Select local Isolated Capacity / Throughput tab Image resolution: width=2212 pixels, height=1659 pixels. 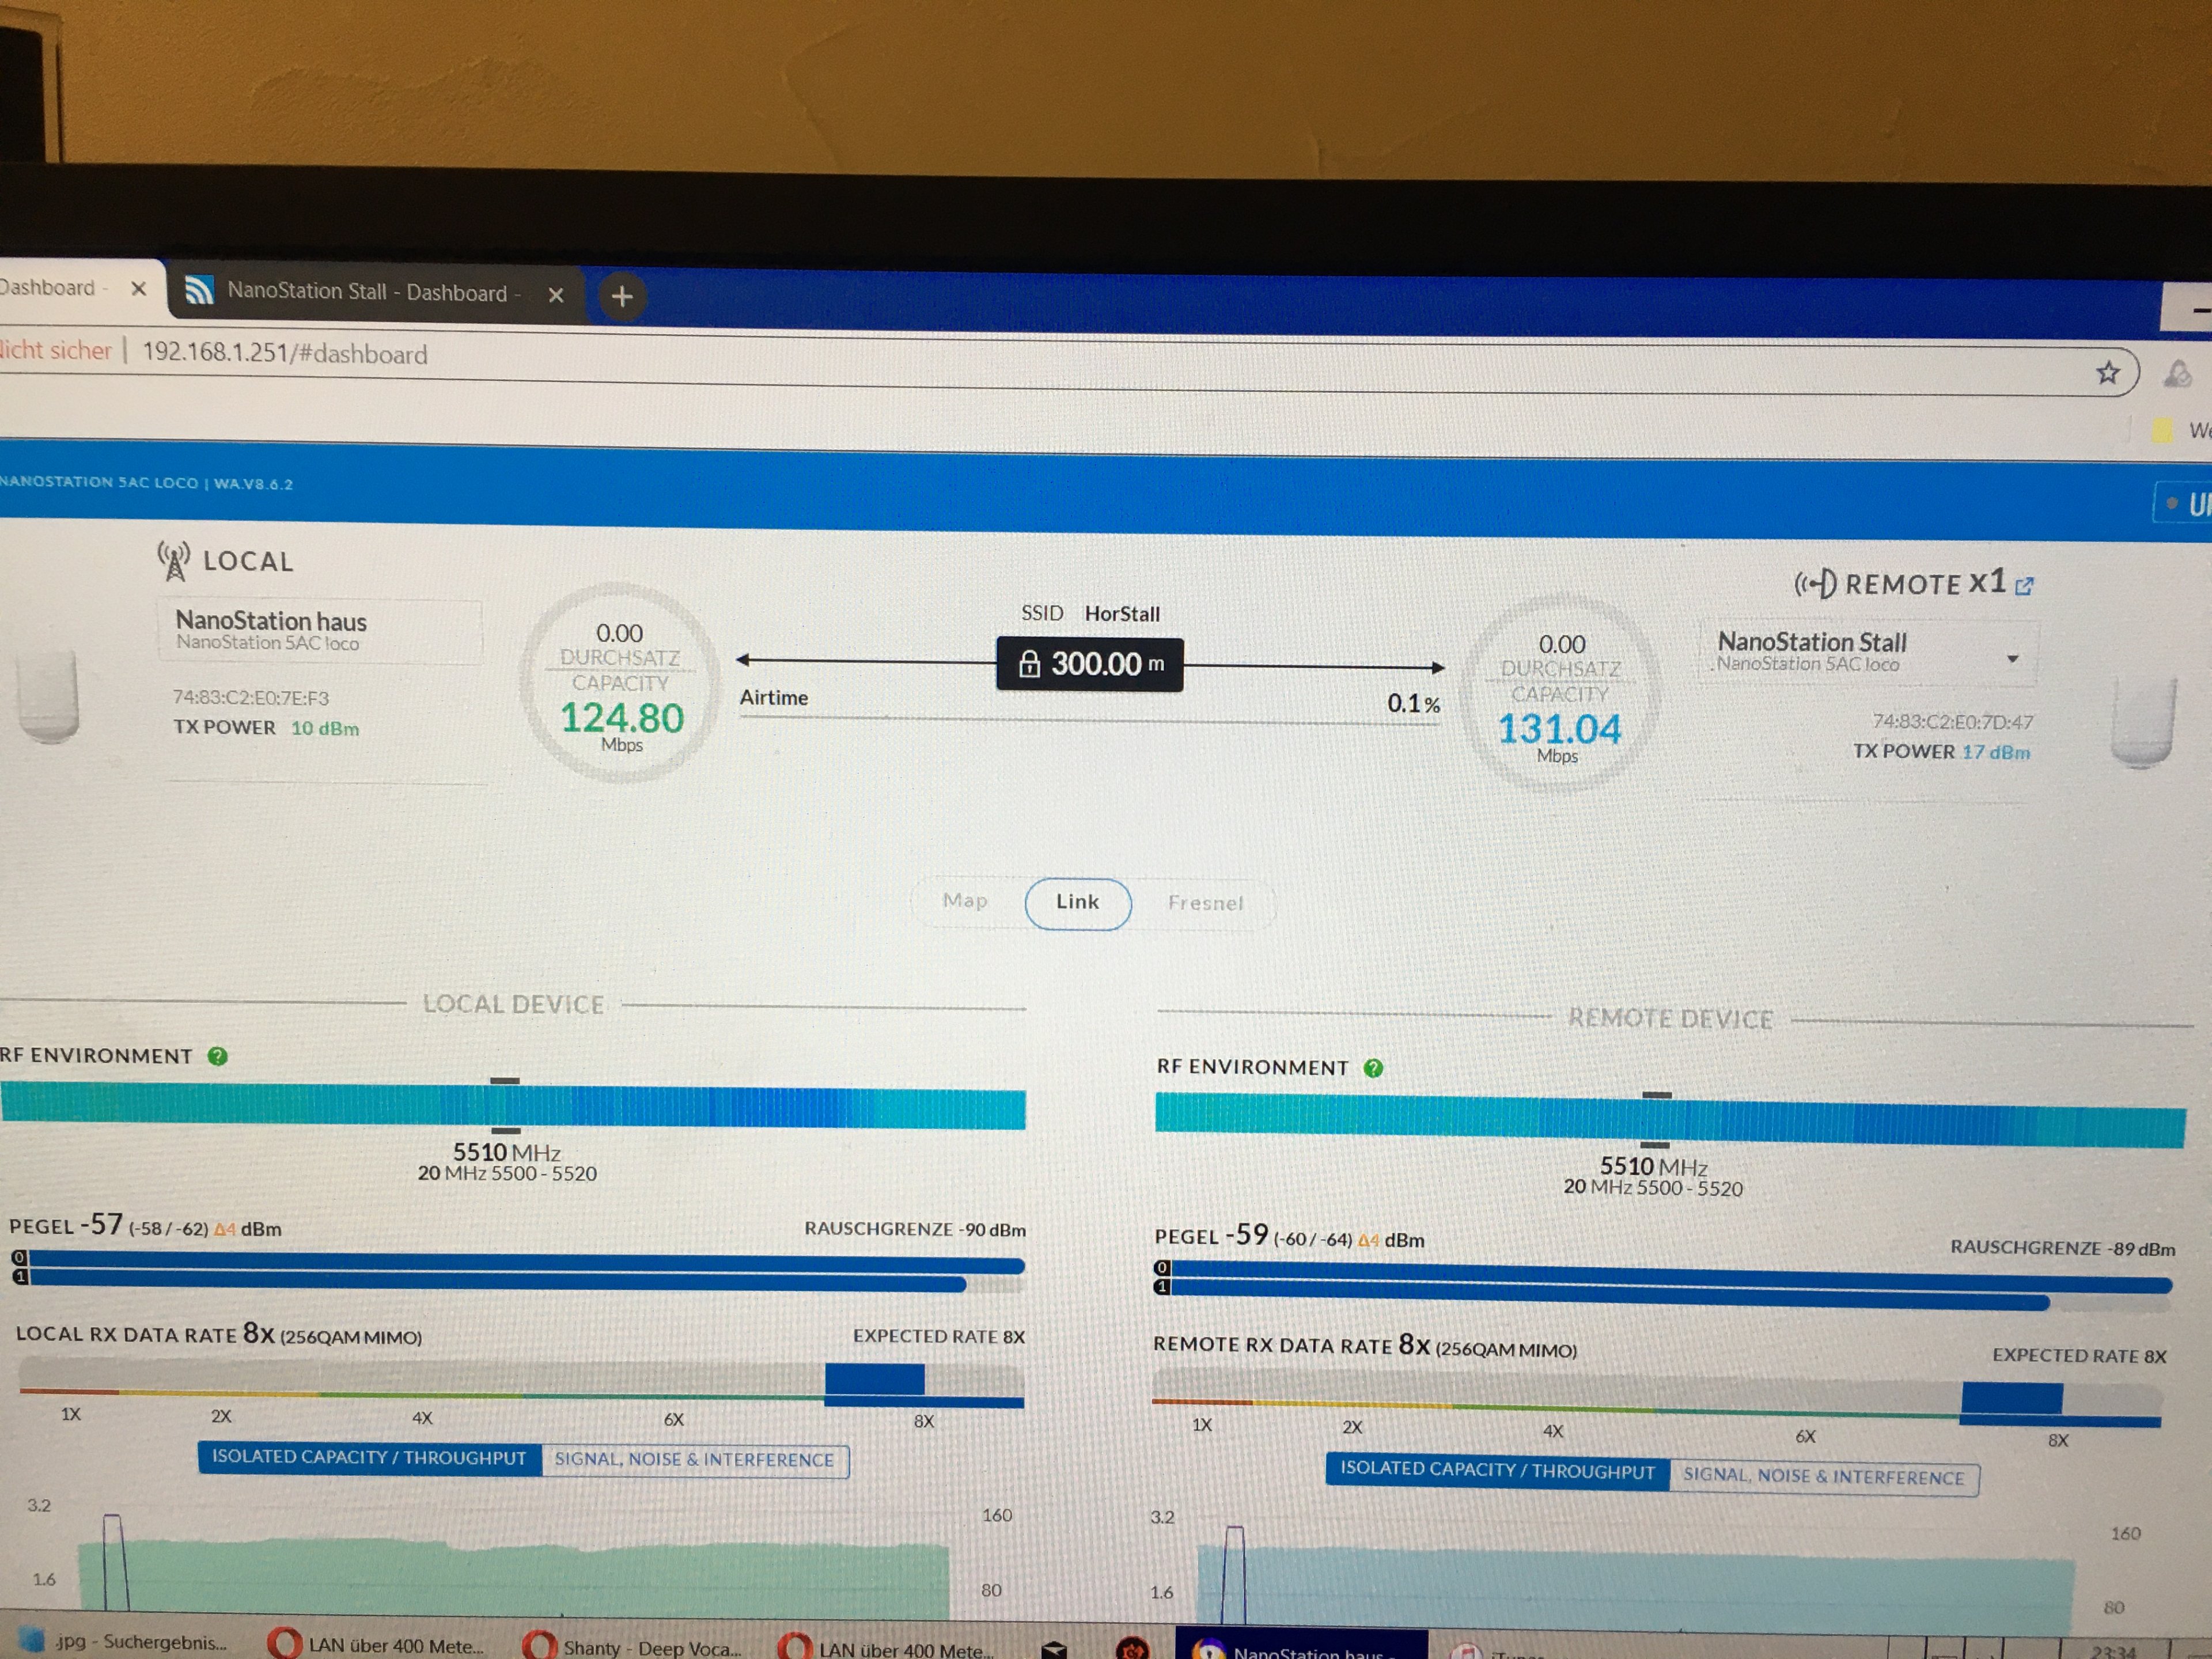[369, 1457]
